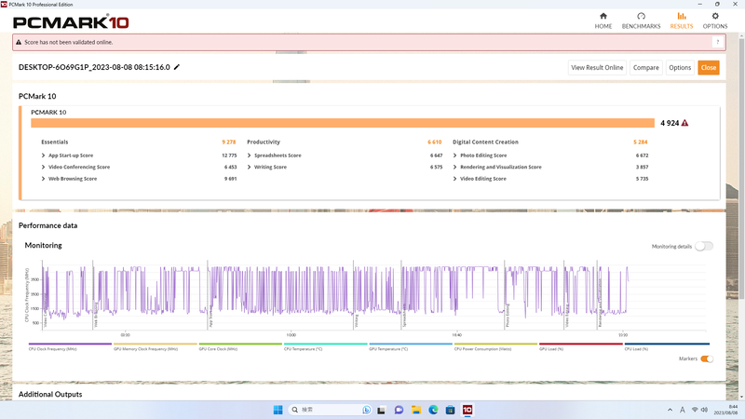Click the orange PCMark 10 score bar

coord(343,123)
